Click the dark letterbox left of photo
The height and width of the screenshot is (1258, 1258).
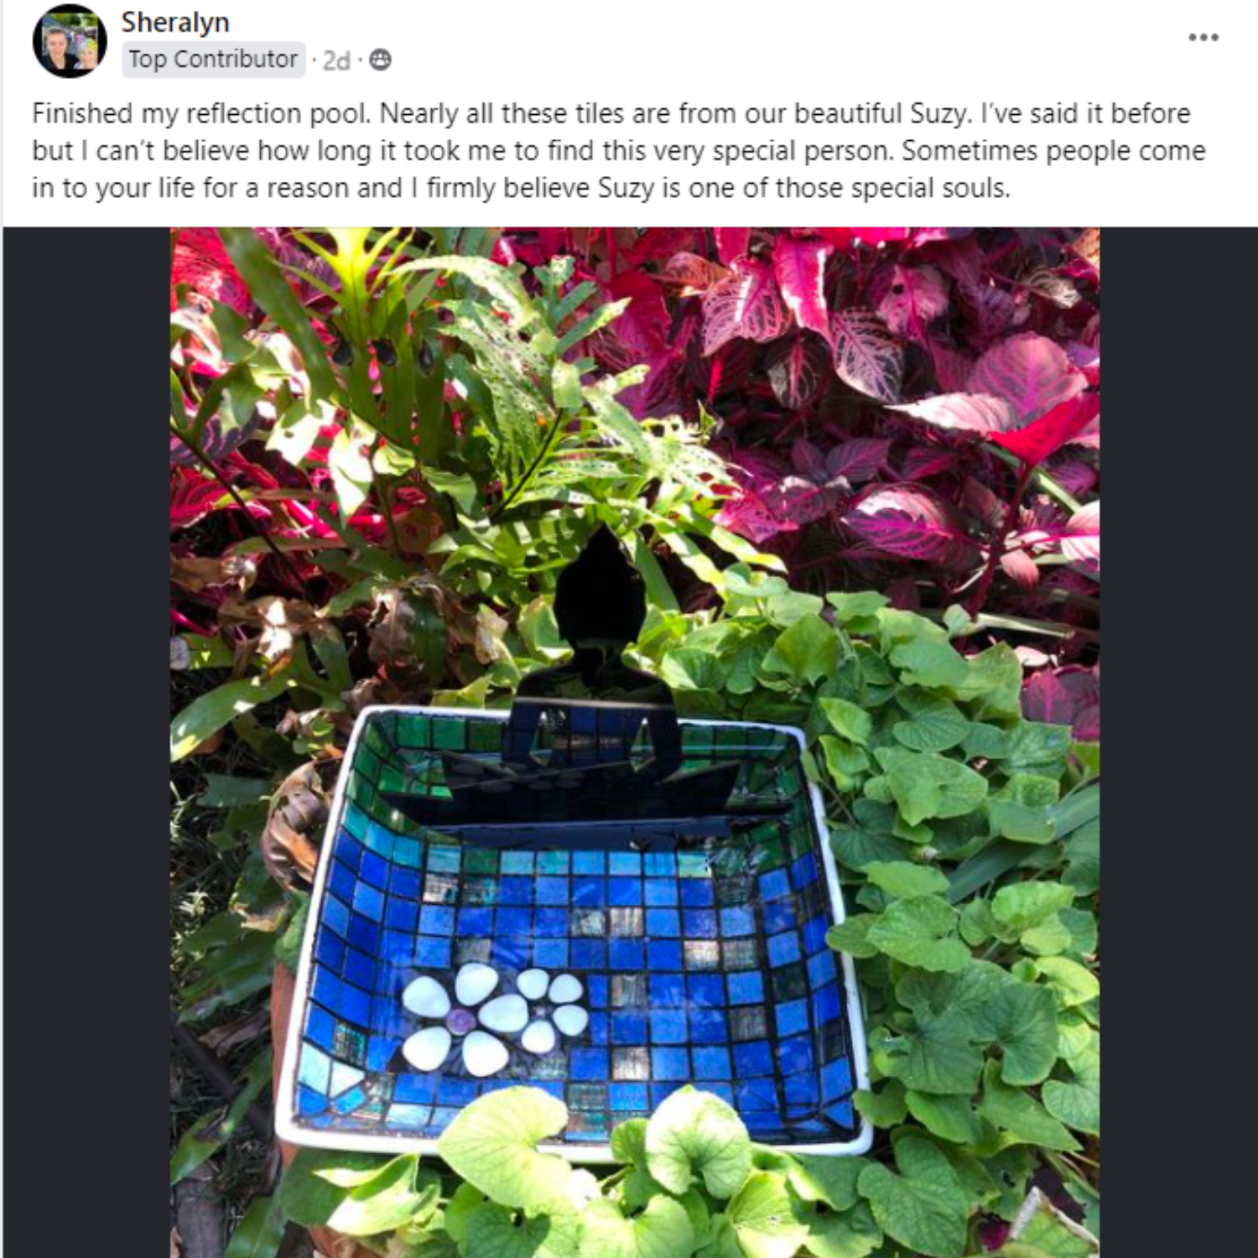(86, 742)
